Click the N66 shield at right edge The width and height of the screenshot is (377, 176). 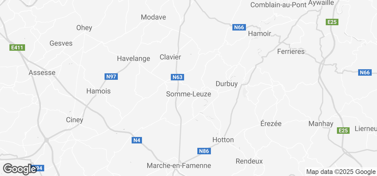[365, 72]
